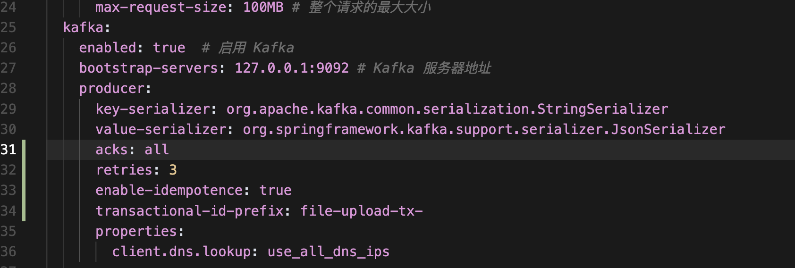
Task: Click the file-upload-tx- prefix value
Action: point(362,210)
